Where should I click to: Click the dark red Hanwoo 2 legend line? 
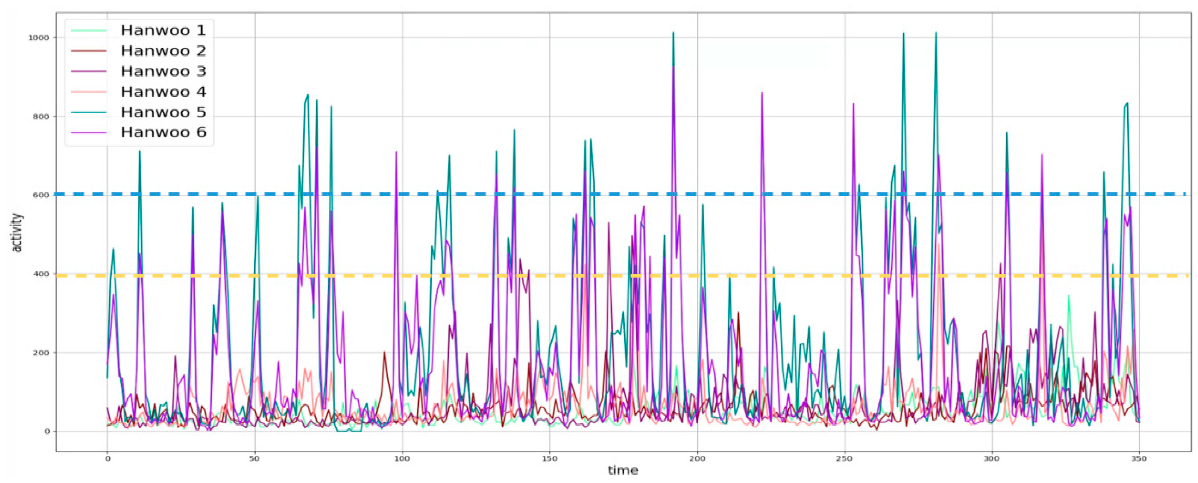(x=89, y=51)
